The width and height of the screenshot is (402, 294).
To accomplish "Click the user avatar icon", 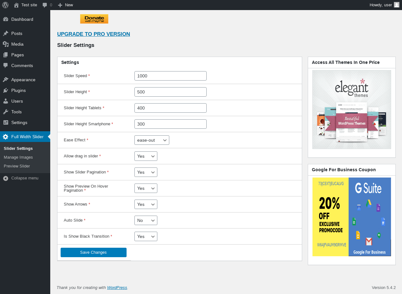I will (x=397, y=5).
